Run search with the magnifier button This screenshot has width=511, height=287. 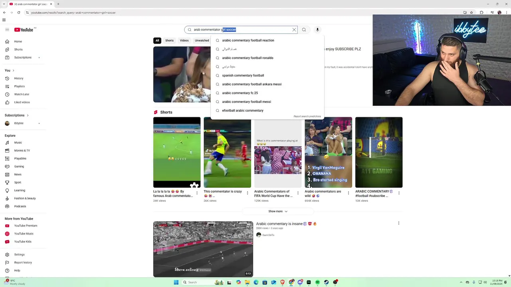click(x=304, y=29)
